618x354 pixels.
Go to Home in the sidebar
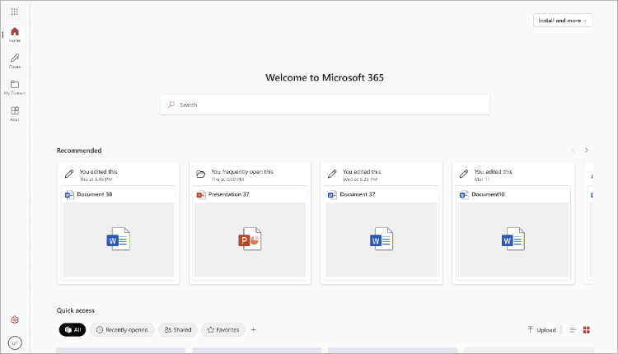pos(15,35)
